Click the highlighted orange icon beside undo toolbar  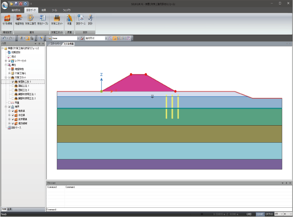tap(28, 38)
